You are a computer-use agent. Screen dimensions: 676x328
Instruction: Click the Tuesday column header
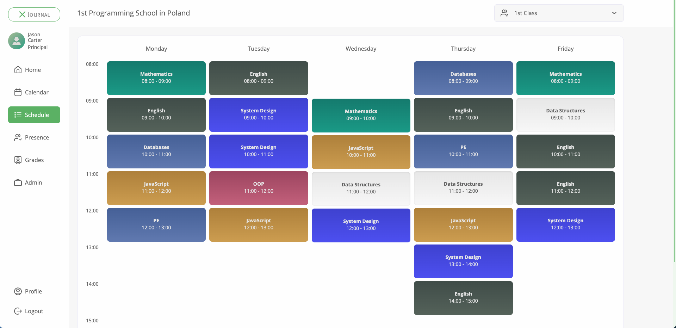[259, 49]
